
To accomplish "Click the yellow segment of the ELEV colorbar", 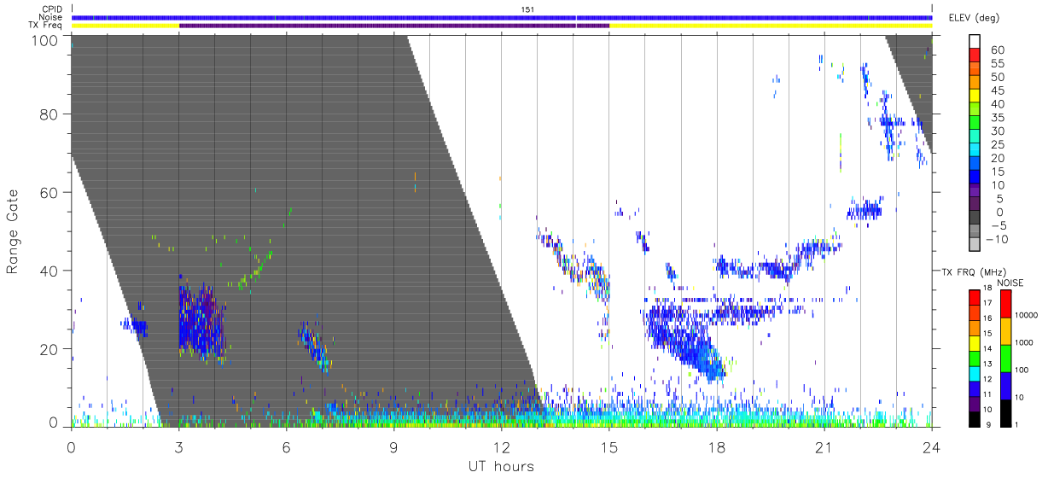I will 975,96.
